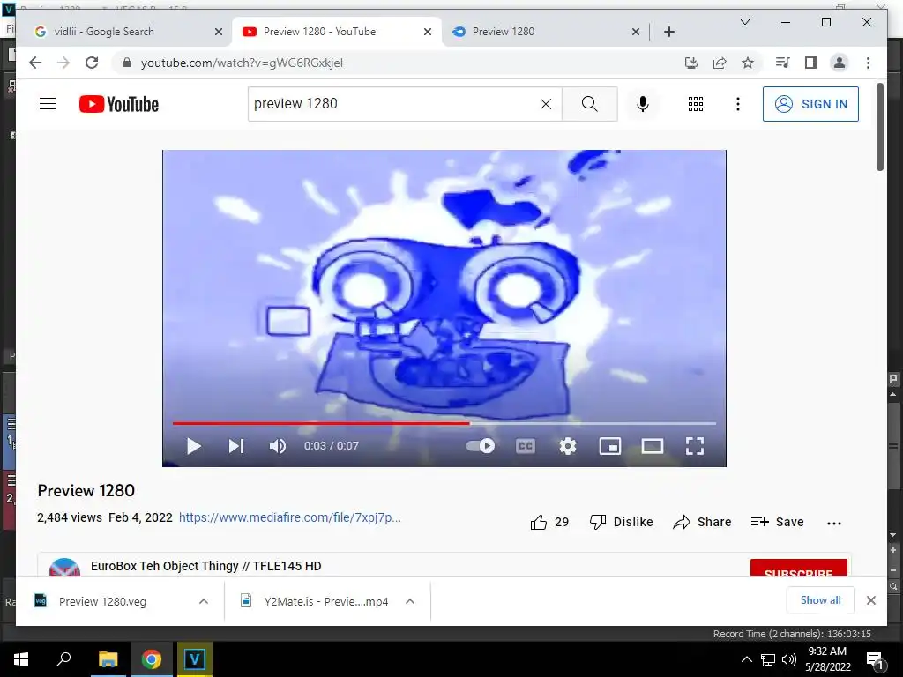
Task: Open the Windows notification center
Action: [x=874, y=659]
